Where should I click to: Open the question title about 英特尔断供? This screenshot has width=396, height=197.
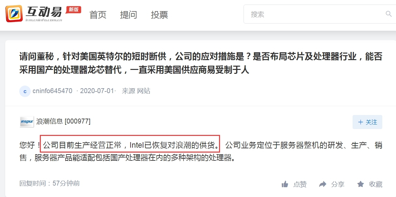pyautogui.click(x=201, y=63)
